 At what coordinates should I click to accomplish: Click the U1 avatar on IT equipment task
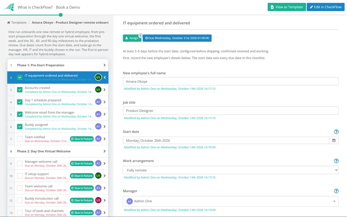pyautogui.click(x=98, y=77)
